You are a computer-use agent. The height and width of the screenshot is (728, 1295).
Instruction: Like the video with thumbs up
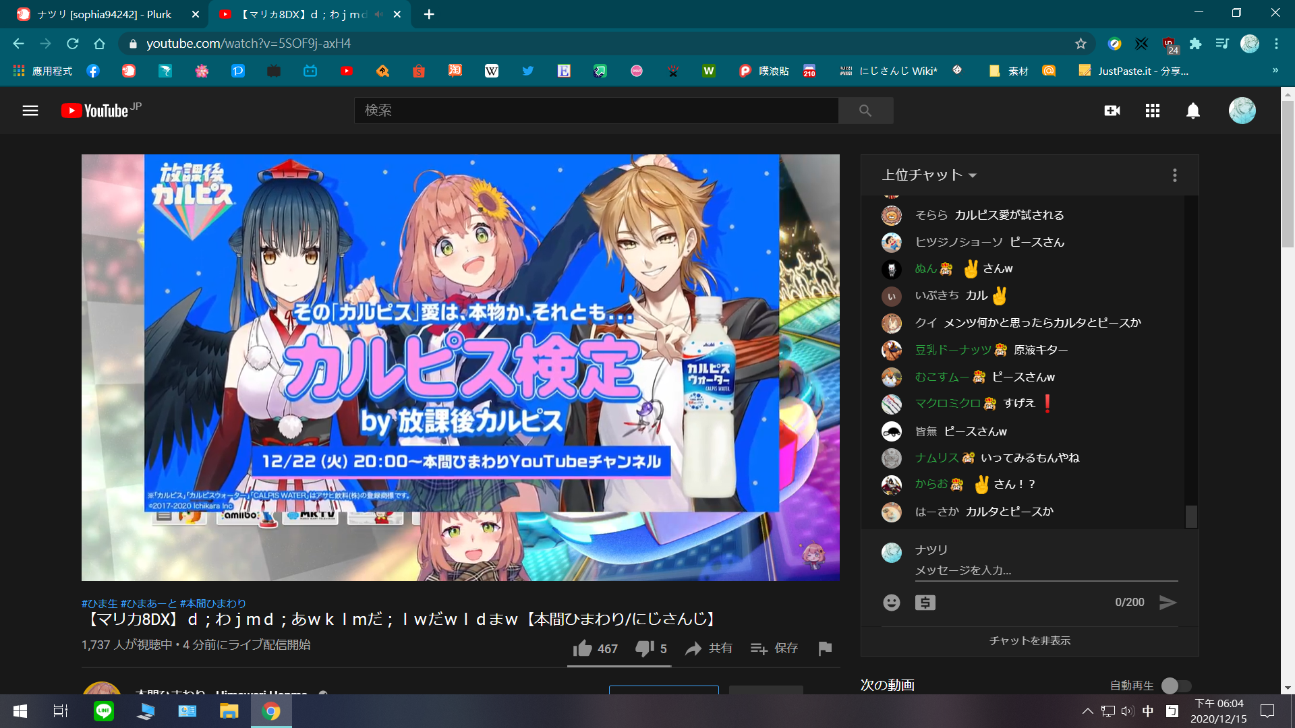(x=595, y=648)
